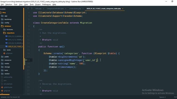The width and height of the screenshot is (177, 99).
Task: Collapse the migrations folder label
Action: point(11,33)
